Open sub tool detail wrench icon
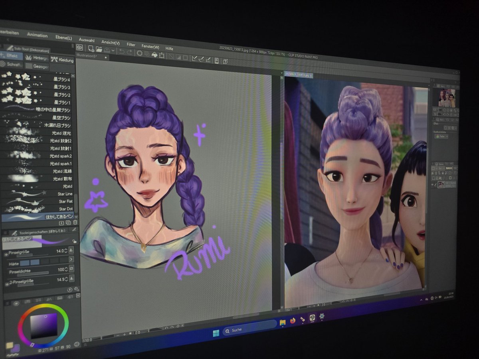The height and width of the screenshot is (359, 479). pyautogui.click(x=76, y=289)
